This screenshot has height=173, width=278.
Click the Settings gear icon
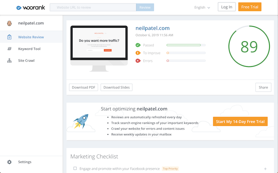pos(10,162)
